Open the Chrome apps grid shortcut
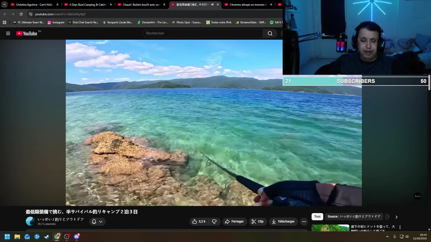 (x=4, y=23)
